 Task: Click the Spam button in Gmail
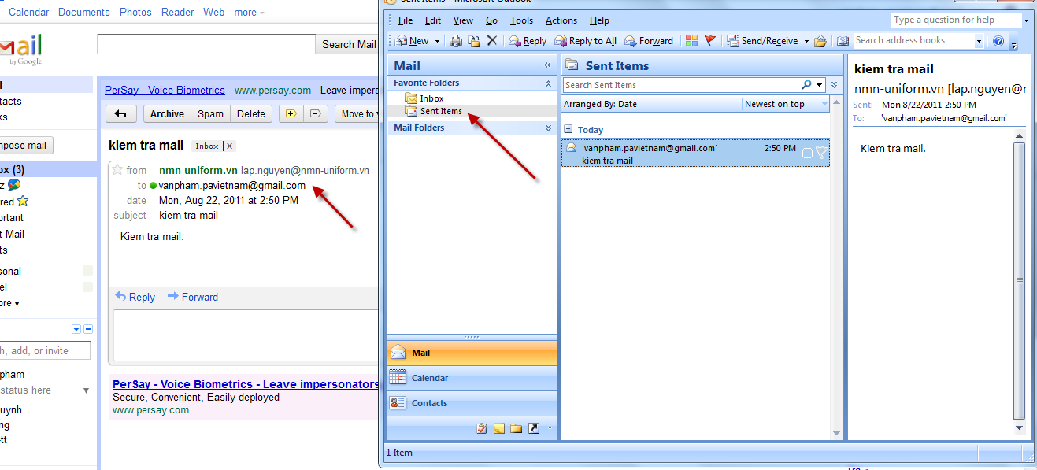210,114
